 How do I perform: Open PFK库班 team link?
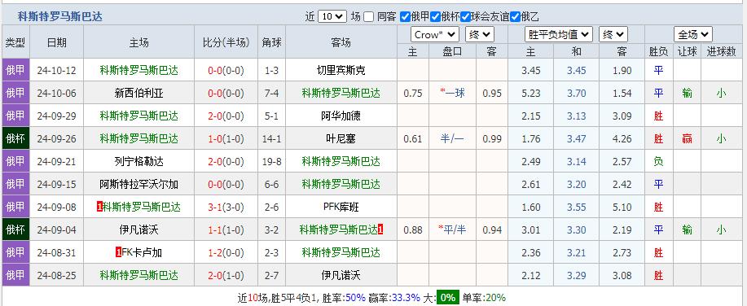coord(341,207)
